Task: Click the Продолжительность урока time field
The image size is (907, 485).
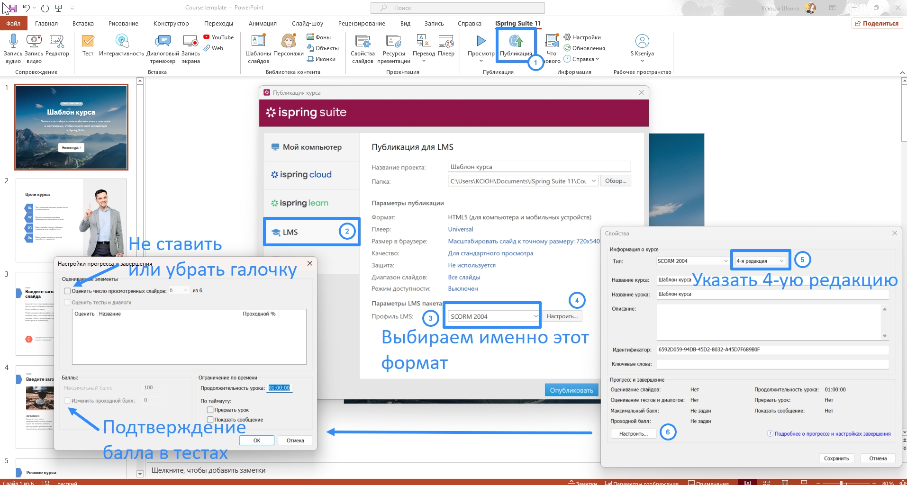Action: pos(279,388)
